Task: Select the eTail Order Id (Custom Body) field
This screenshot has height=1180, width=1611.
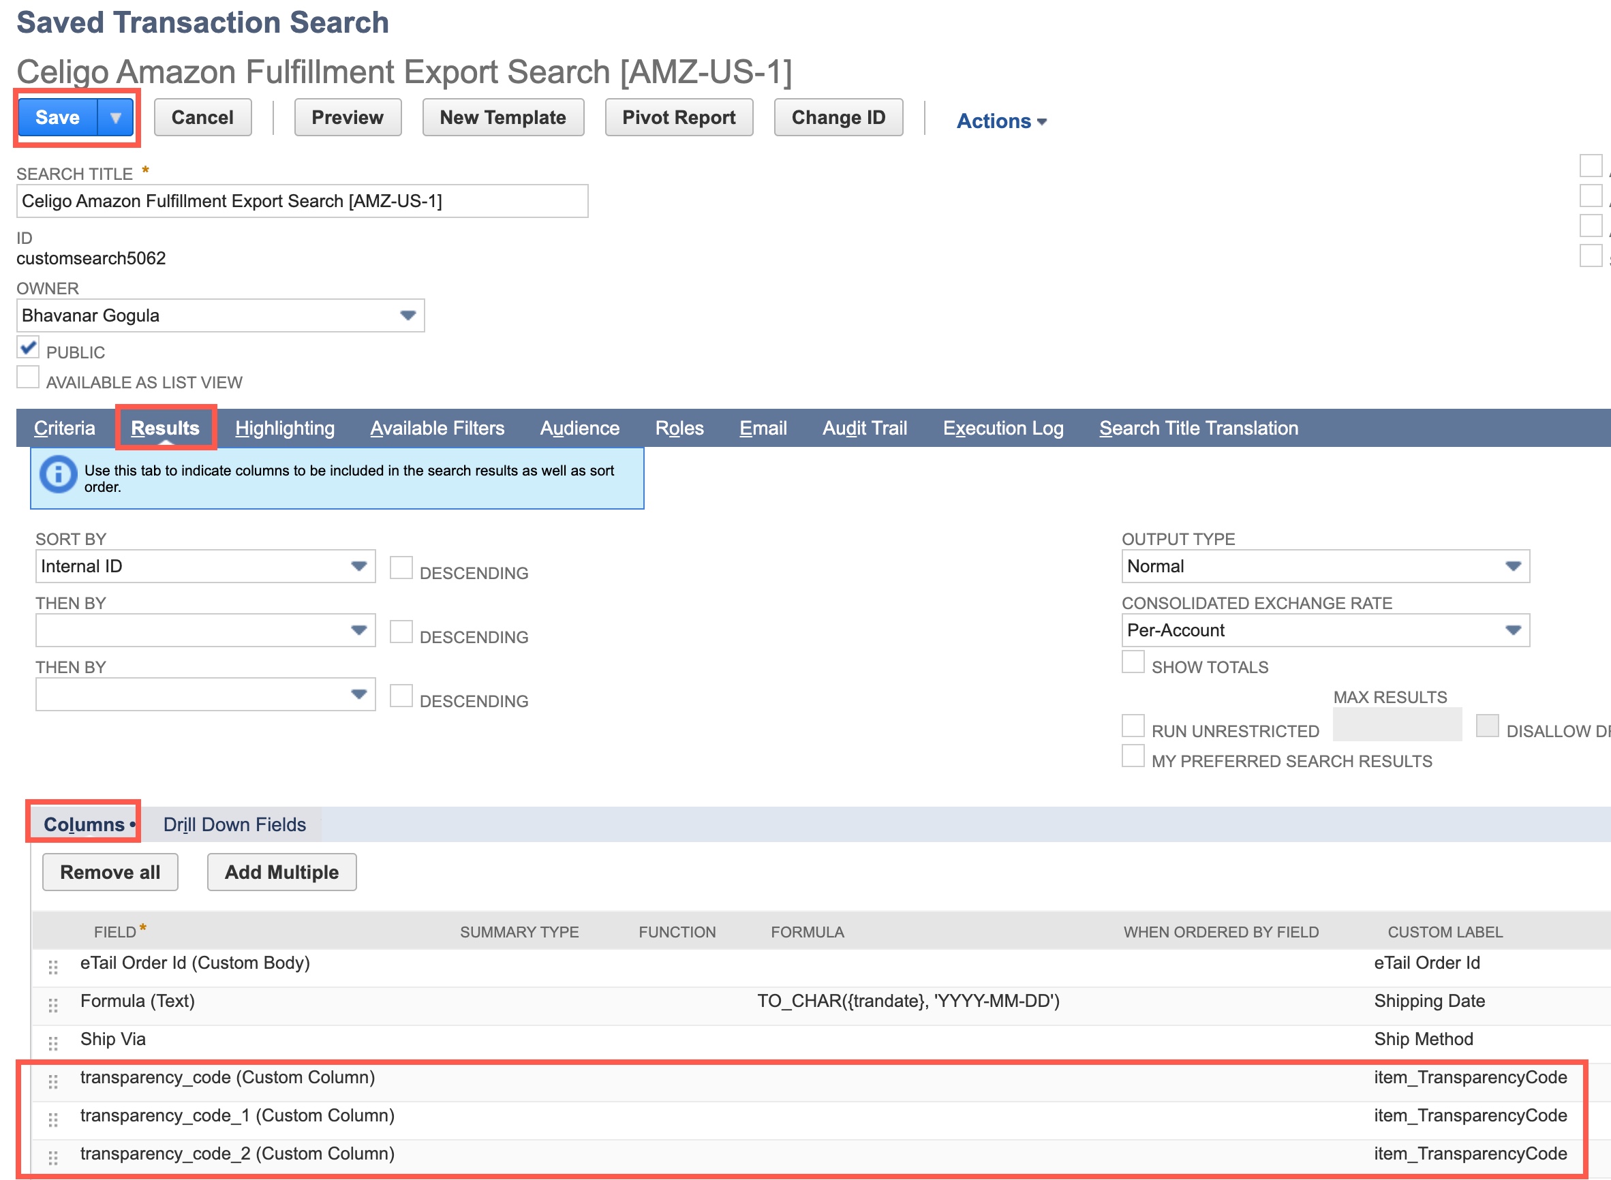Action: click(x=195, y=963)
